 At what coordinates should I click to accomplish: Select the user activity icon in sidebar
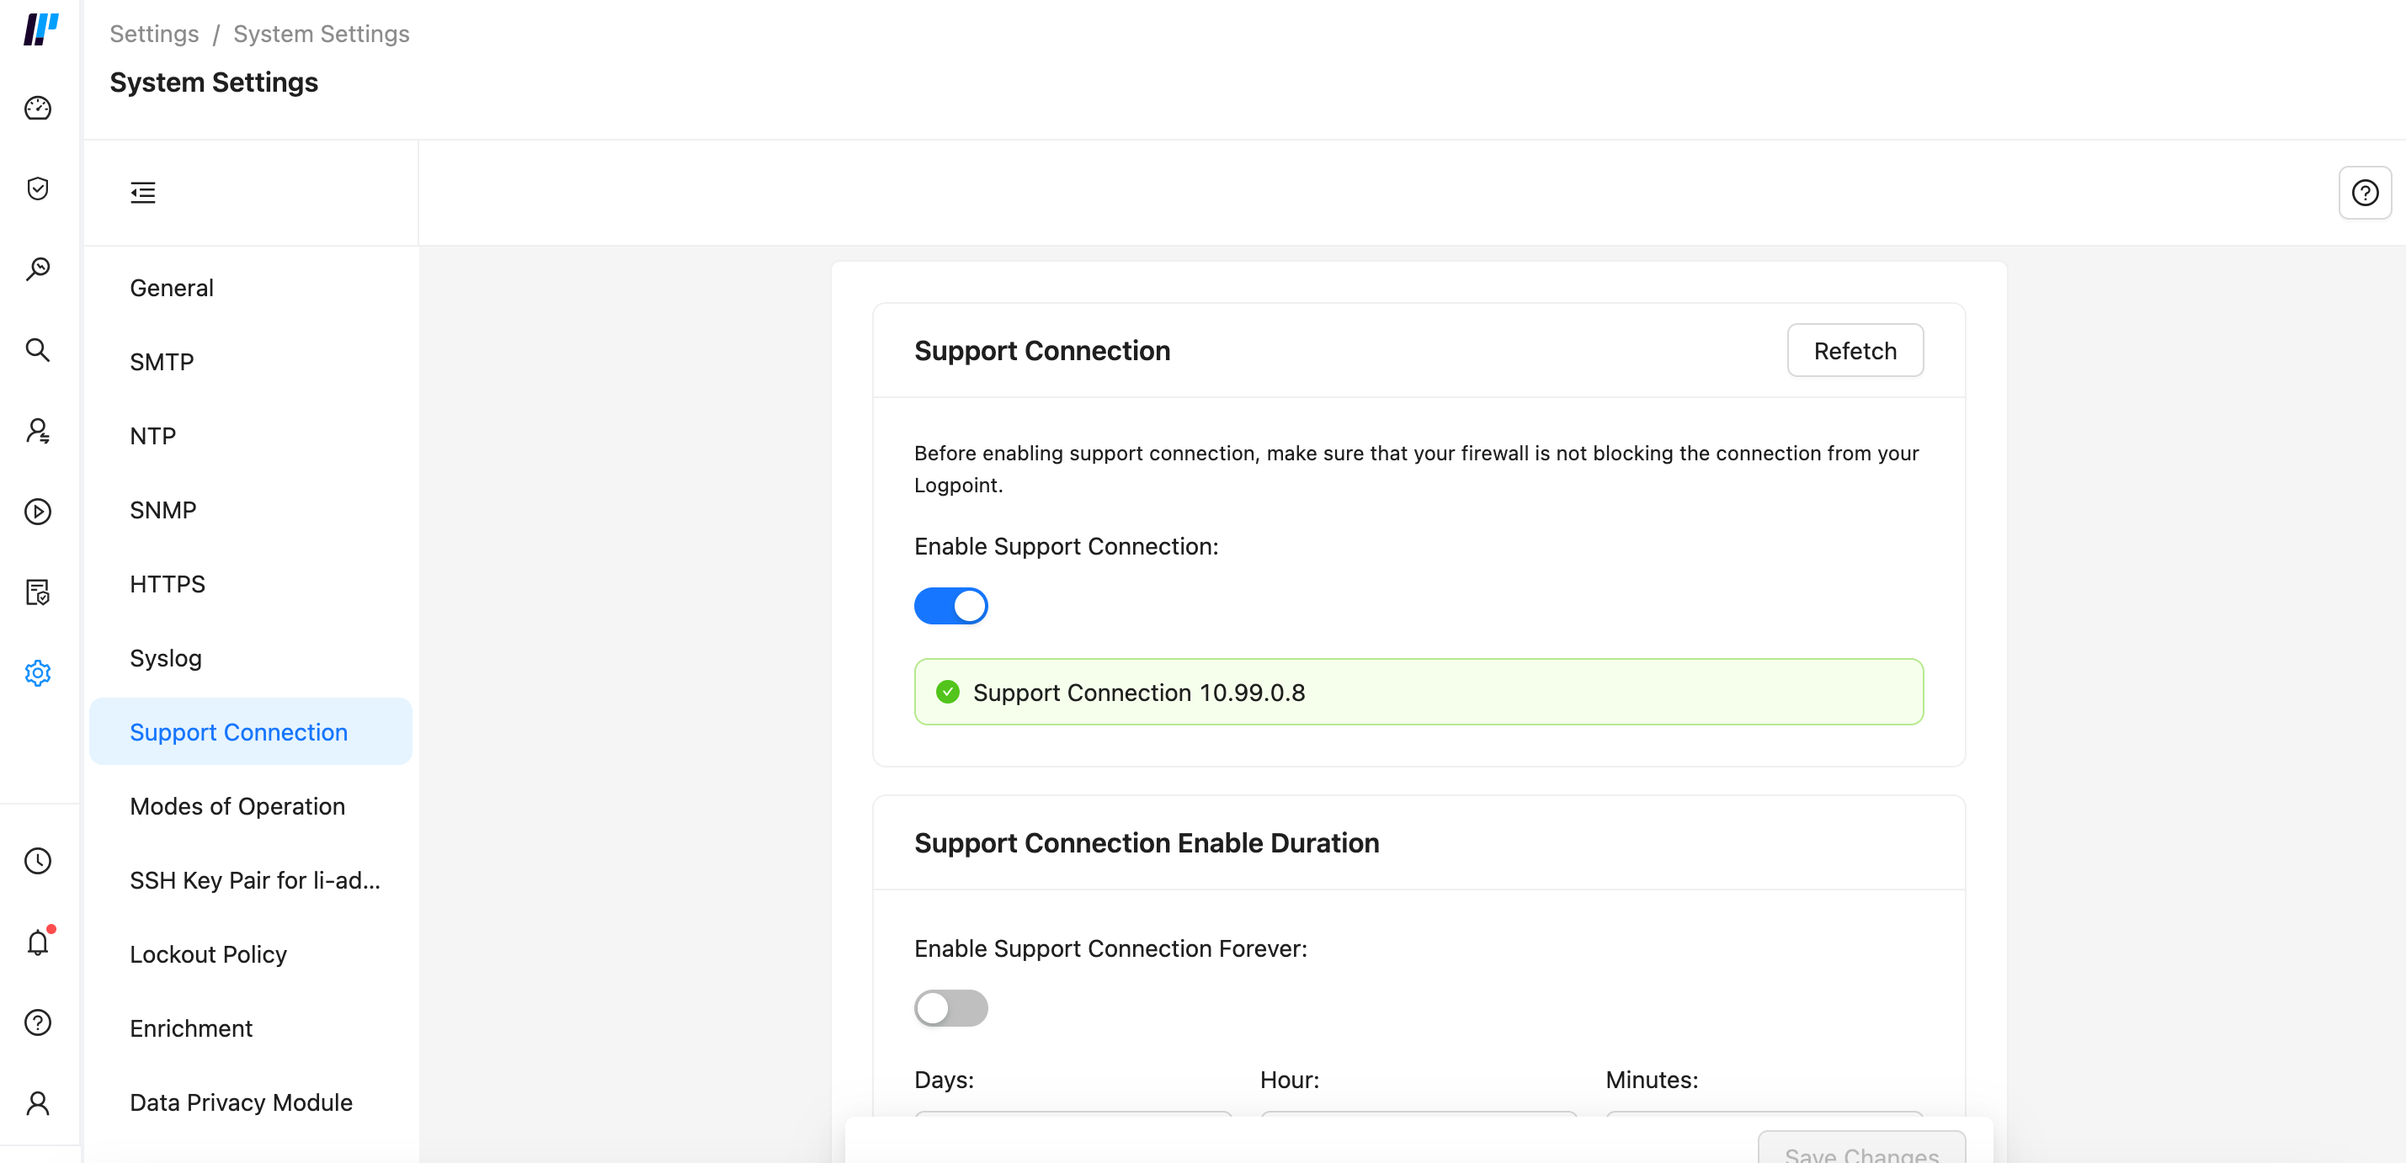point(37,431)
